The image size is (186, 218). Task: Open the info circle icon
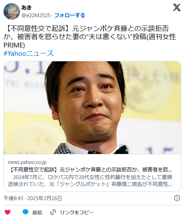[177, 198]
